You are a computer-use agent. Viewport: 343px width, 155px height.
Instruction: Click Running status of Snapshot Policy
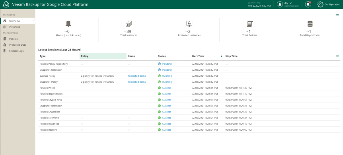coord(167,82)
